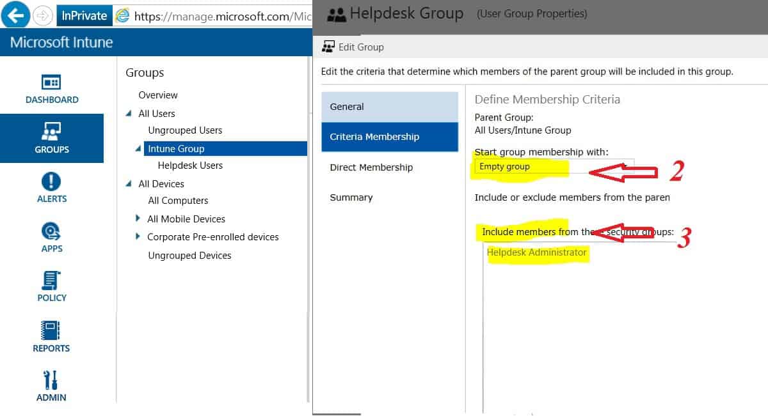Open the Reports workspace icon

[51, 330]
